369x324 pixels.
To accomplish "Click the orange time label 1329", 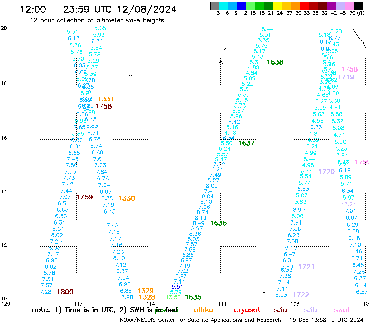I will click(146, 291).
